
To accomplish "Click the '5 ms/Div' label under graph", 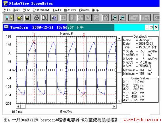I will (x=66, y=112).
